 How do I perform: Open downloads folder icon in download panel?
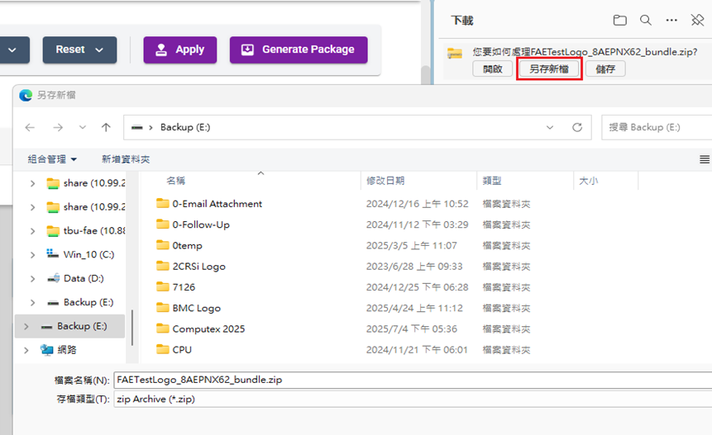tap(620, 21)
